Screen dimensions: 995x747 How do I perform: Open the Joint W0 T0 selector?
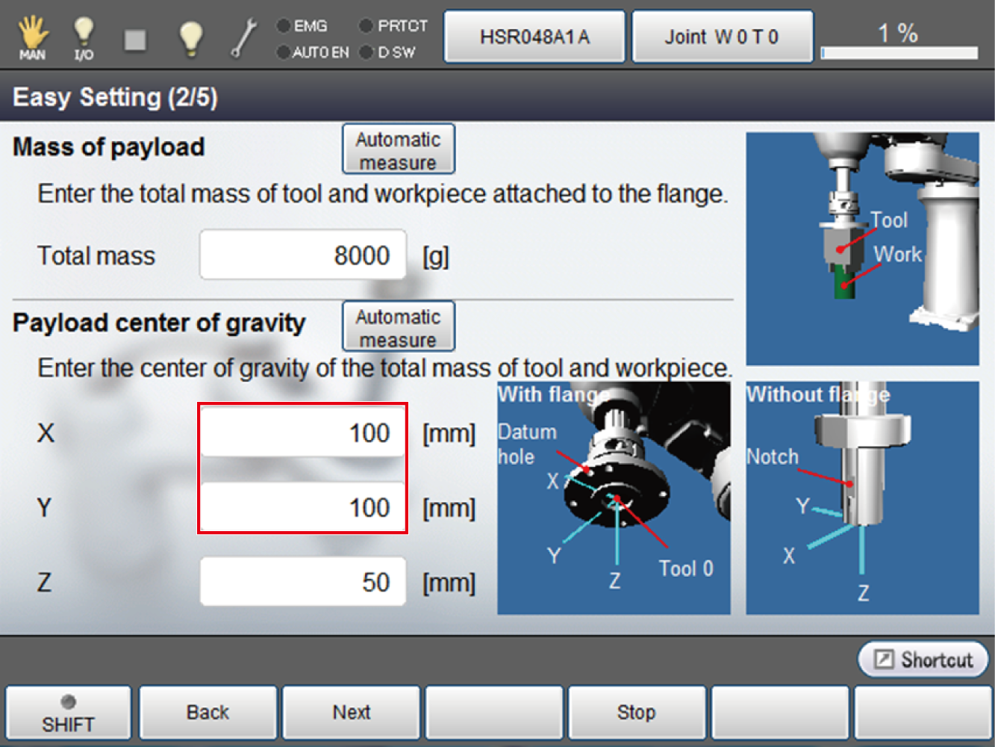(x=722, y=37)
